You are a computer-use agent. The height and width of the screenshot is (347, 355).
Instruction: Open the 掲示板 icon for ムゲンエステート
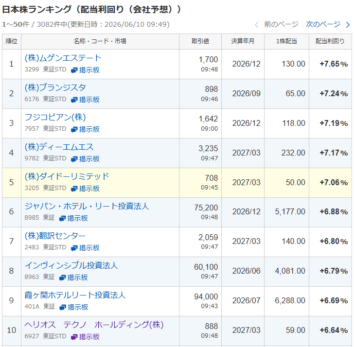(x=85, y=70)
